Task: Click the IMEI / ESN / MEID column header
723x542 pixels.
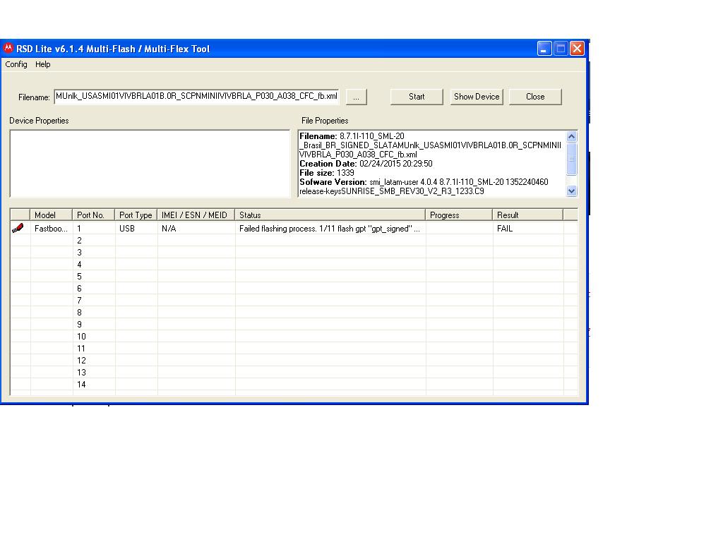Action: [x=196, y=215]
